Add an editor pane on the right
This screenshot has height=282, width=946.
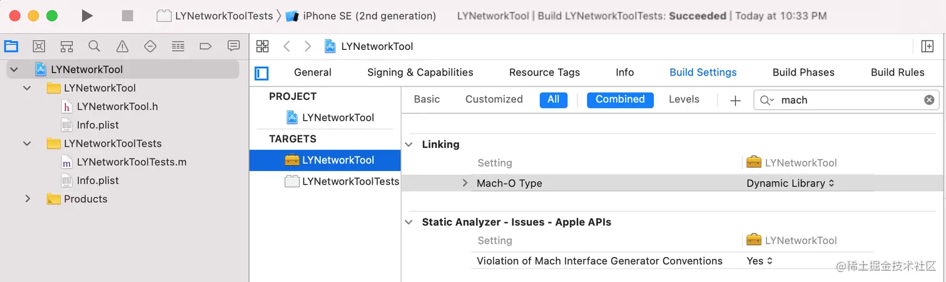coord(927,46)
